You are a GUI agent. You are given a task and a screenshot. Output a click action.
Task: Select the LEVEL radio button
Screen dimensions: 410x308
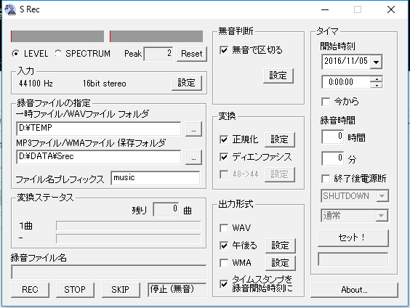click(16, 54)
